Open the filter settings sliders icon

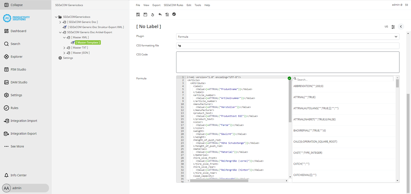tap(393, 27)
